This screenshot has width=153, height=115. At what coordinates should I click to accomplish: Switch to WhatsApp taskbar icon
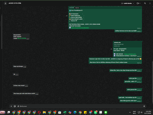(x=95, y=112)
